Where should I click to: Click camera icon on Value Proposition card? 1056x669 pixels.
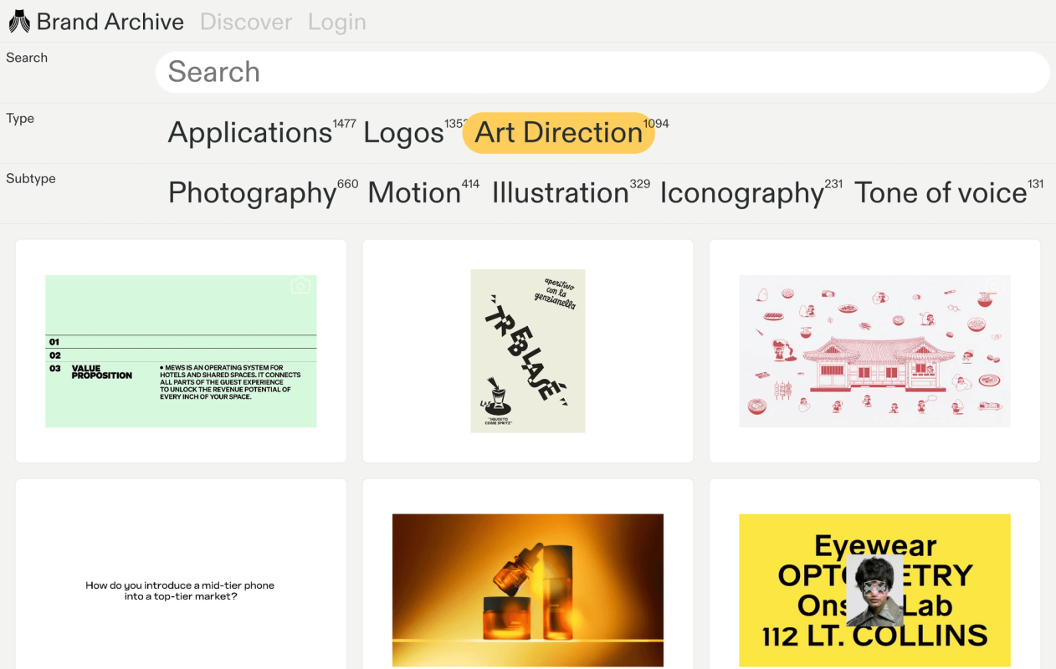[300, 286]
